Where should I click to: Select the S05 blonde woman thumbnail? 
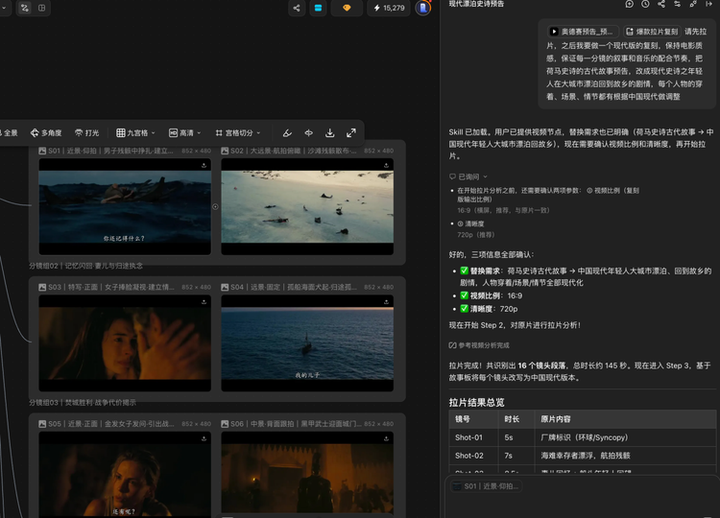(x=125, y=475)
